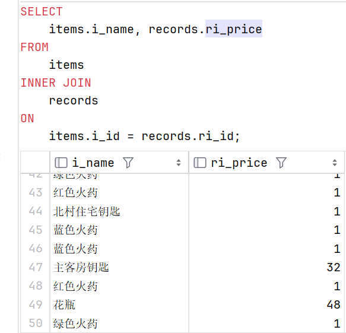346x333 pixels.
Task: Sort by the i_name column arrows
Action: coord(179,163)
